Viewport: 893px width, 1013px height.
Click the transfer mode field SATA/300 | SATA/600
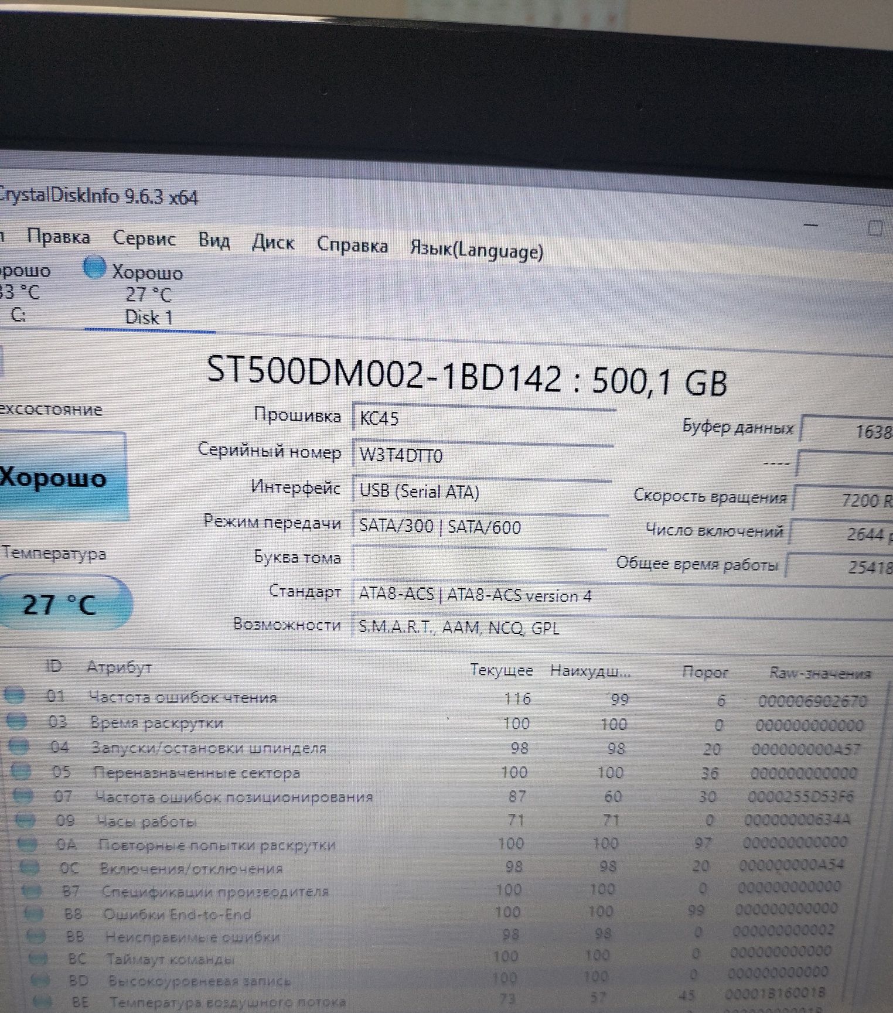coord(479,526)
